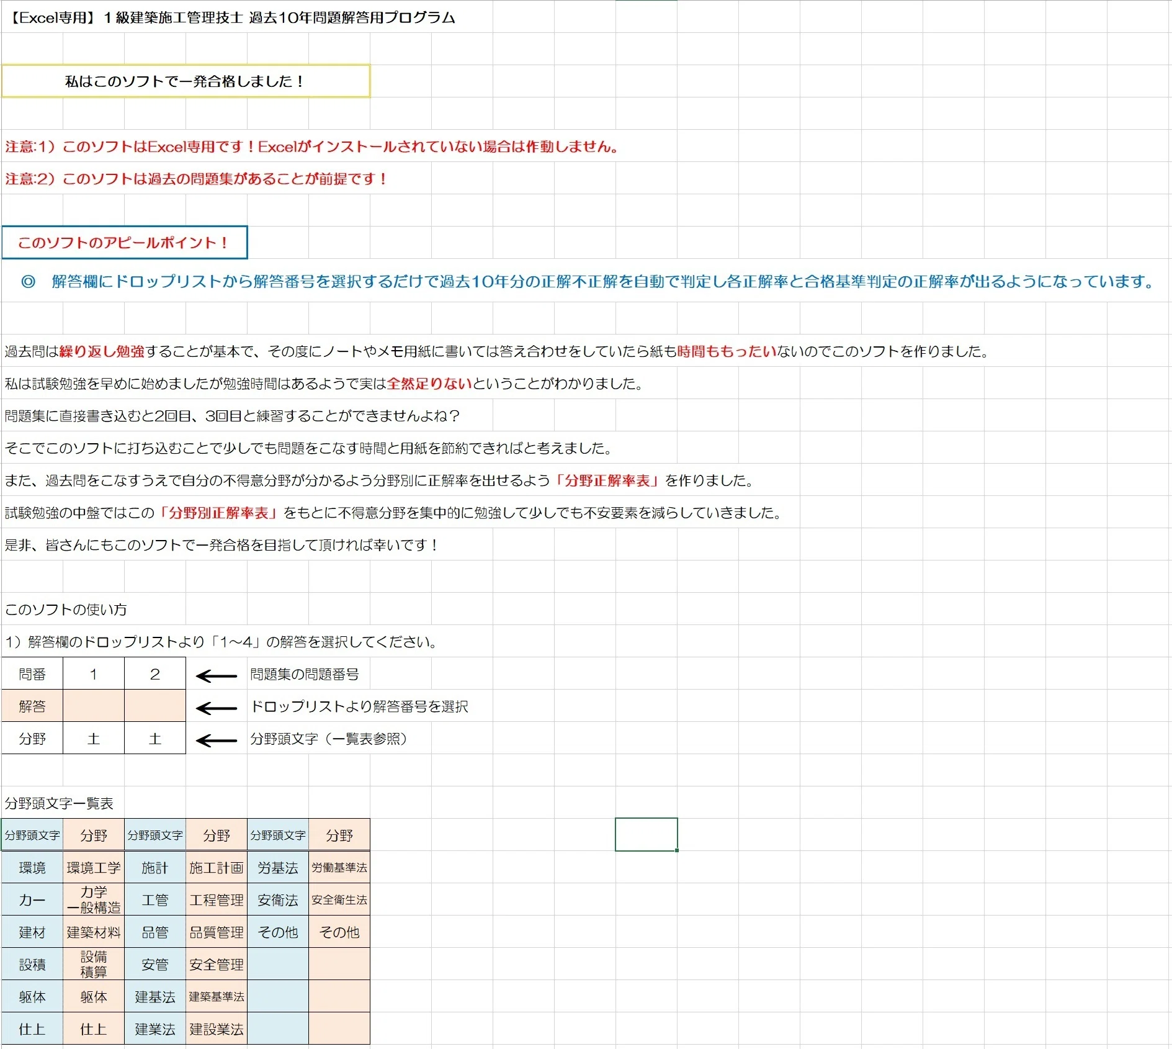
Task: Select the '力学一般構造' cell
Action: click(94, 900)
